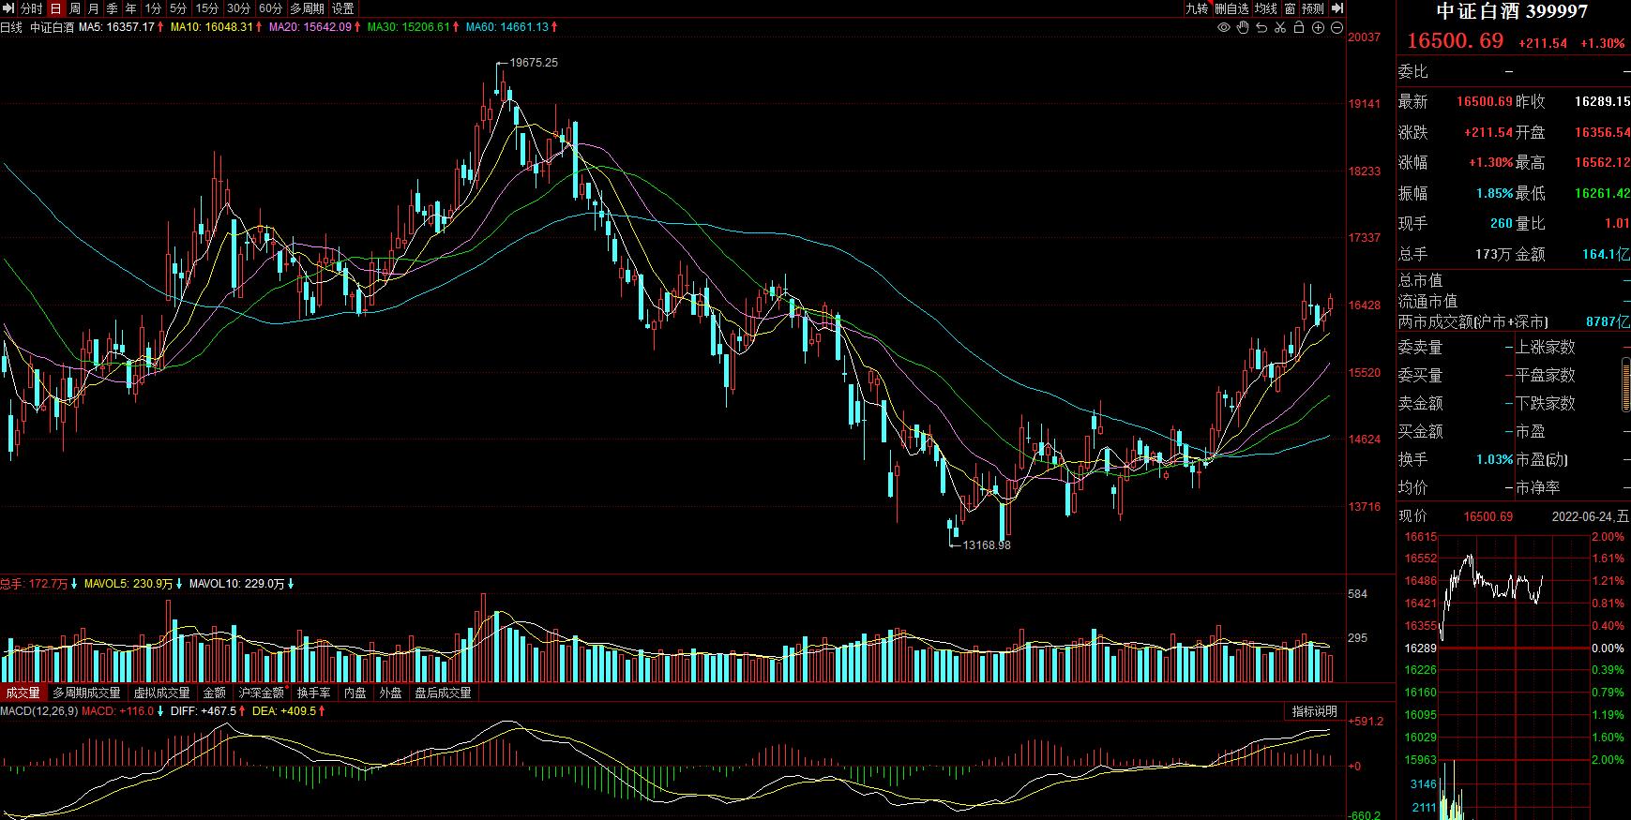This screenshot has width=1631, height=820.
Task: Select the 日 daily period tab
Action: [55, 8]
